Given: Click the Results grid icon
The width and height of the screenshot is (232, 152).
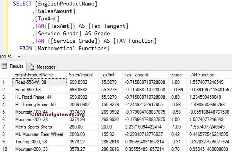Looking at the screenshot, I should 4,66.
